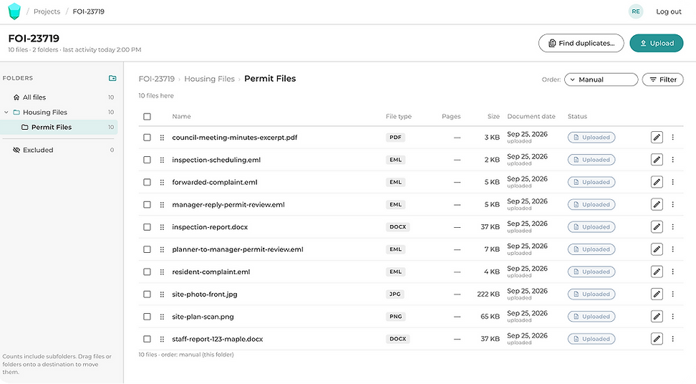Open the Excluded section in sidebar
Viewport: 696px width, 384px height.
pyautogui.click(x=59, y=150)
